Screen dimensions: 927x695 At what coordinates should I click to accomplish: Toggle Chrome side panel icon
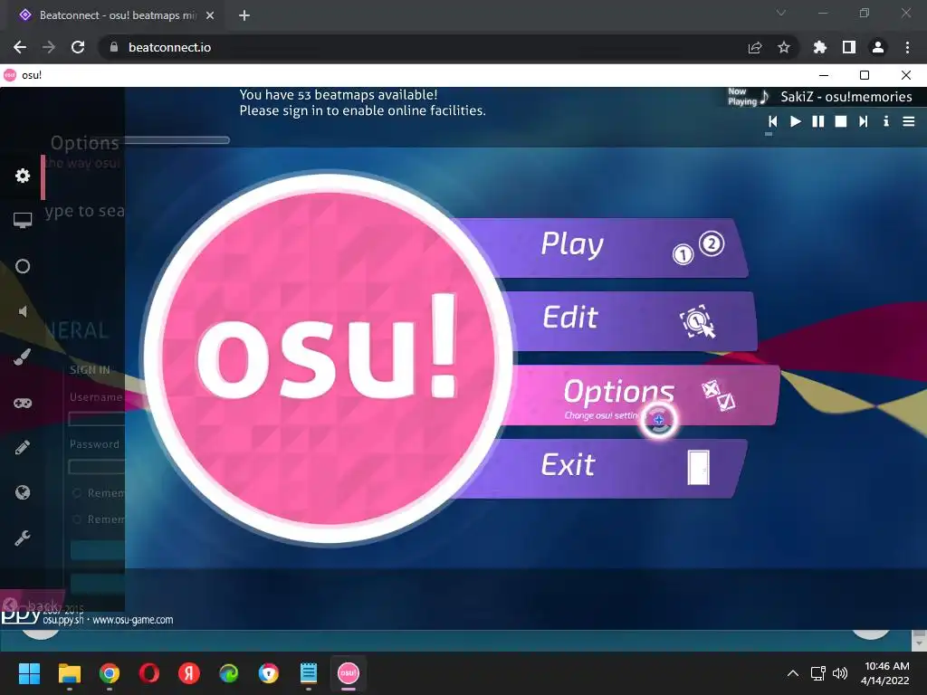(849, 47)
